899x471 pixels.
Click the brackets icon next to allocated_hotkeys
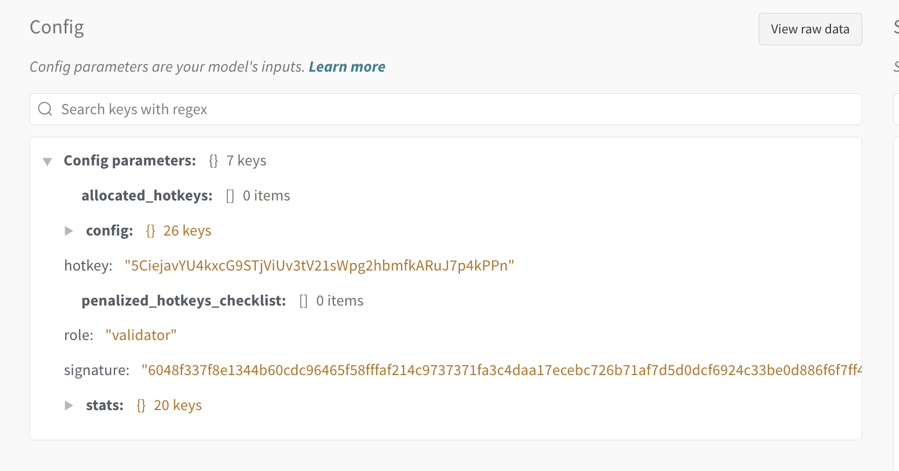(230, 196)
